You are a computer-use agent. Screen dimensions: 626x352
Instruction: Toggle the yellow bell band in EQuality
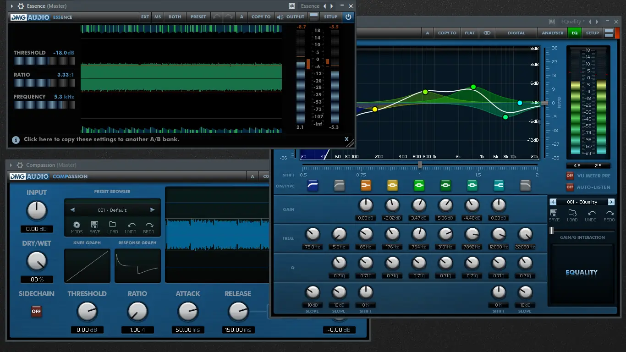tap(393, 186)
